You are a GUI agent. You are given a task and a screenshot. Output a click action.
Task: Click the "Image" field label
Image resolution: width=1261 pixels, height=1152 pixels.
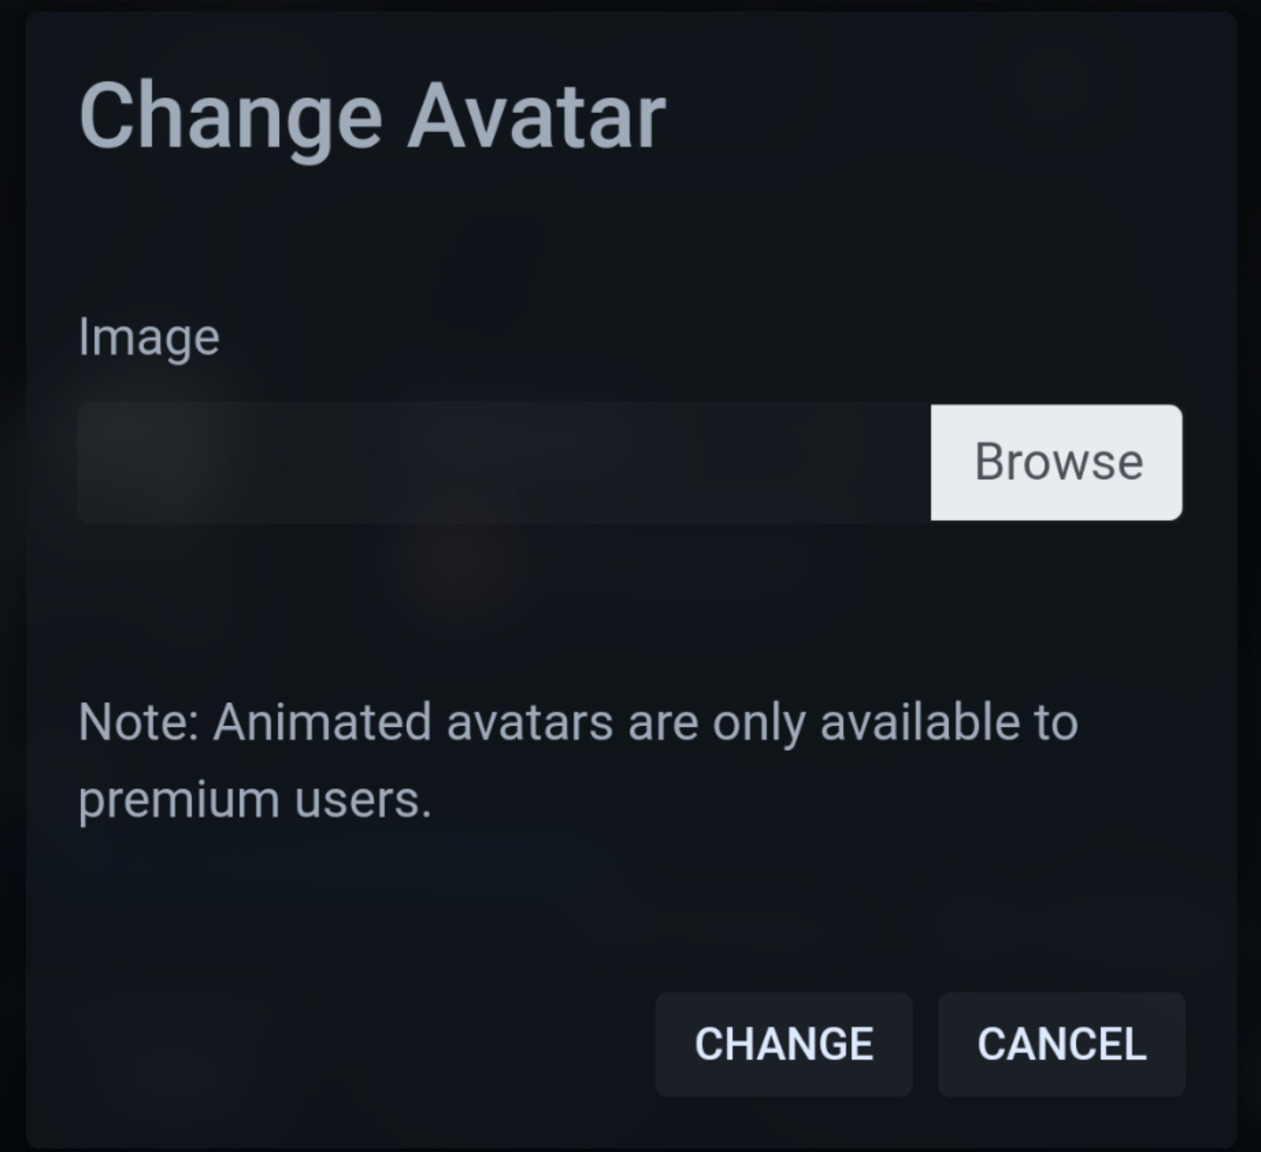point(149,337)
